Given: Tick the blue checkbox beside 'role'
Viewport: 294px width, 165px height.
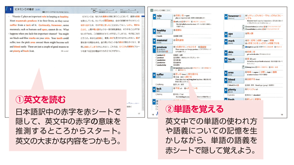Looking at the screenshot, I should (154, 16).
